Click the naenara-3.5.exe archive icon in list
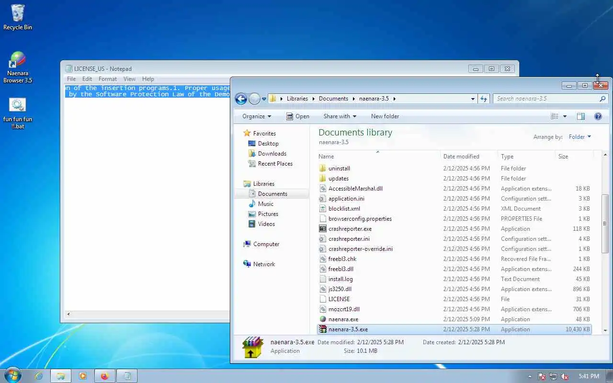Viewport: 613px width, 383px height. tap(322, 329)
